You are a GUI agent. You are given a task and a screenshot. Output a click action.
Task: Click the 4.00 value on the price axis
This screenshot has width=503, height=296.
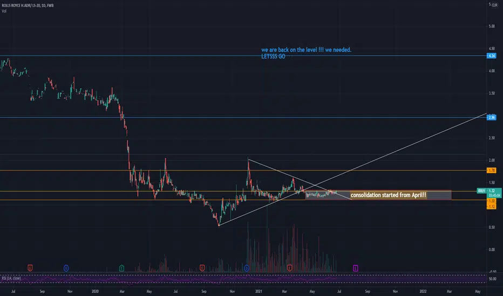[492, 71]
